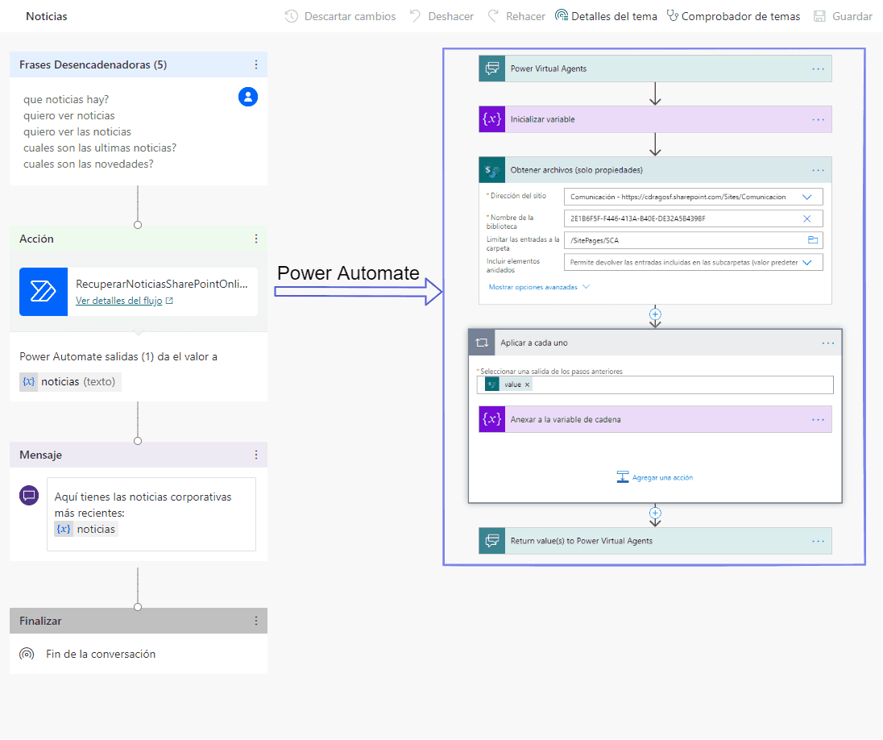The width and height of the screenshot is (883, 740).
Task: Click the SharePoint icon on Obtener archivos step
Action: [492, 170]
